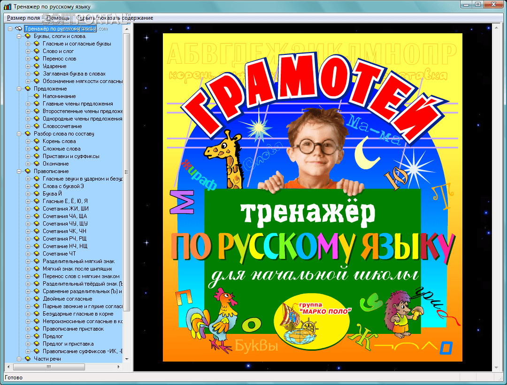Click the book icon beside Правописание

coord(28,171)
